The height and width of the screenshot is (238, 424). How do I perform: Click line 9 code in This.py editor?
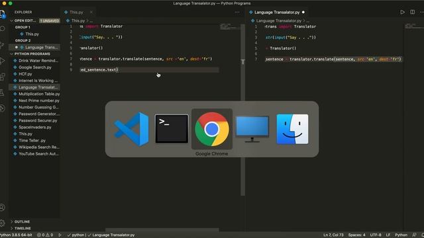(99, 70)
